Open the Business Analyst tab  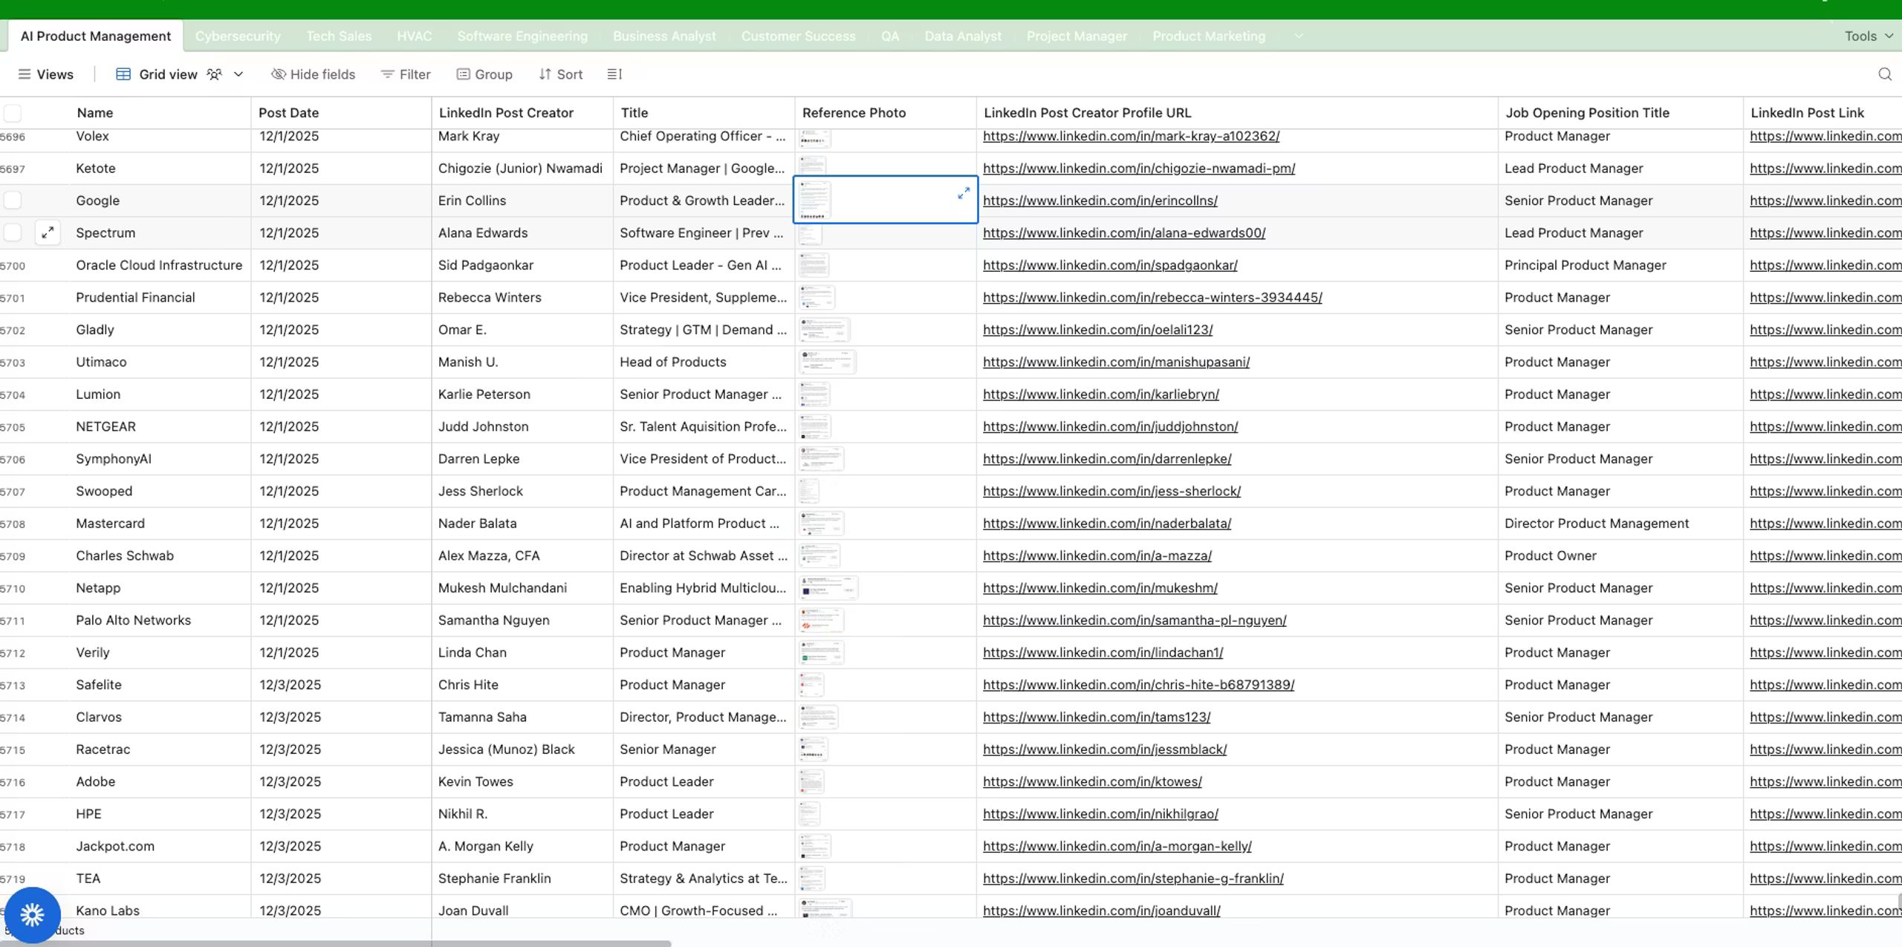click(664, 36)
